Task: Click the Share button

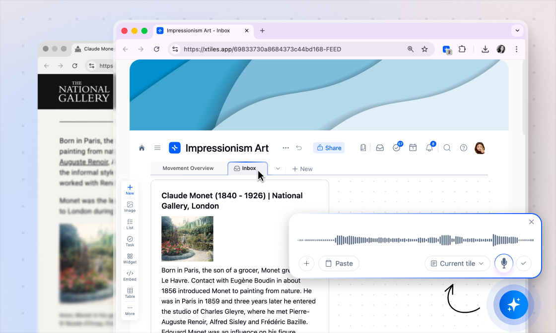Action: 329,148
